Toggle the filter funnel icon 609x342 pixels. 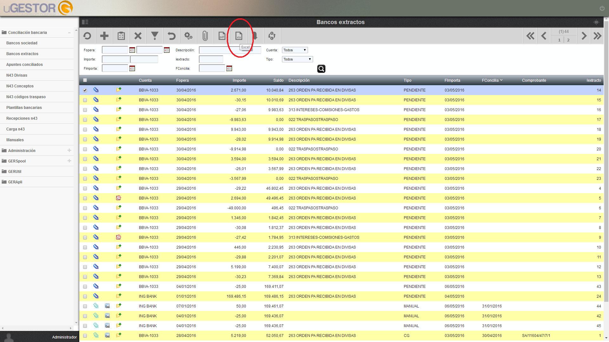[x=154, y=36]
